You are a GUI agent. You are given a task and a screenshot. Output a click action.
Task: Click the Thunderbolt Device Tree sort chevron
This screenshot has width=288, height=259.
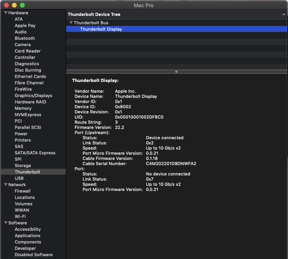(284, 14)
